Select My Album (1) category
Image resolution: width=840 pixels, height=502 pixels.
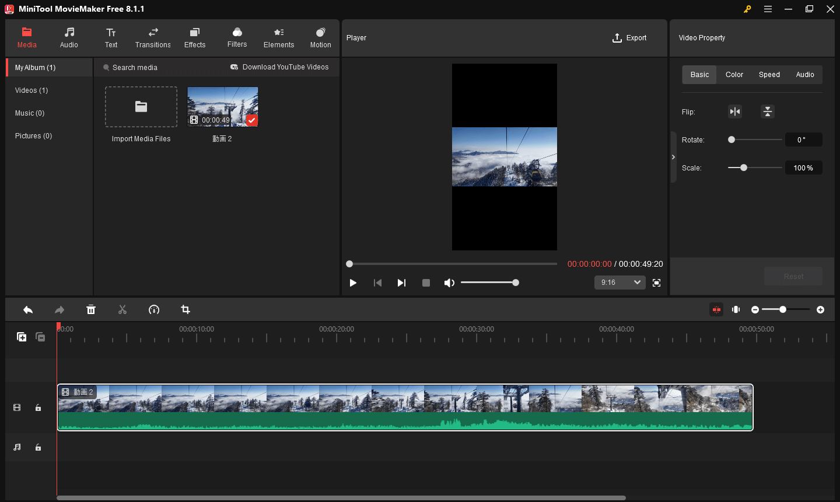(x=50, y=68)
